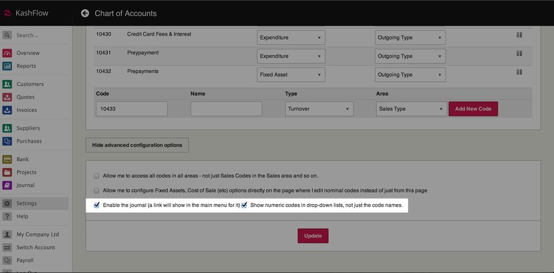Click the Invoices icon in sidebar
Viewport: 554px width, 273px height.
(x=7, y=110)
